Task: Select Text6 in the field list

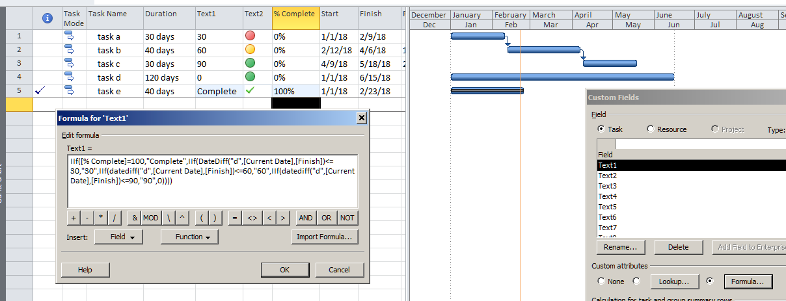Action: (x=691, y=217)
